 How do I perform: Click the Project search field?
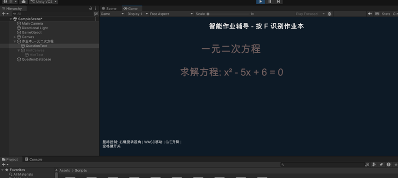pos(323,165)
